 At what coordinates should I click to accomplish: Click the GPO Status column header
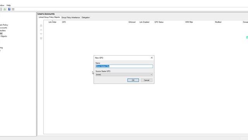pos(159,22)
